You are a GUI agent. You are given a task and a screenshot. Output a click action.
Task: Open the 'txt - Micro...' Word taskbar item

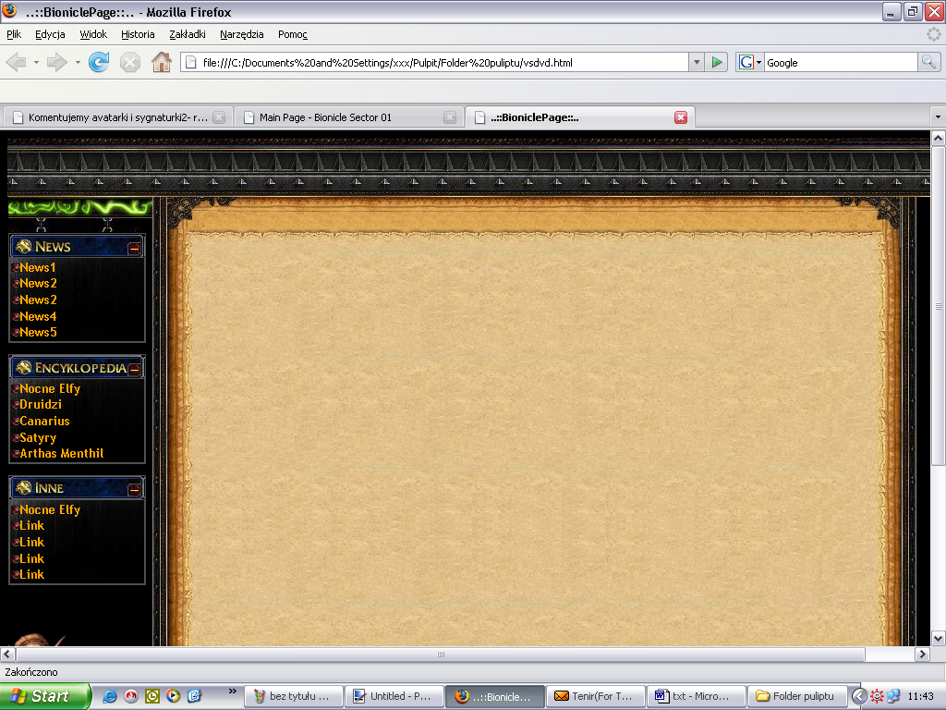[696, 696]
